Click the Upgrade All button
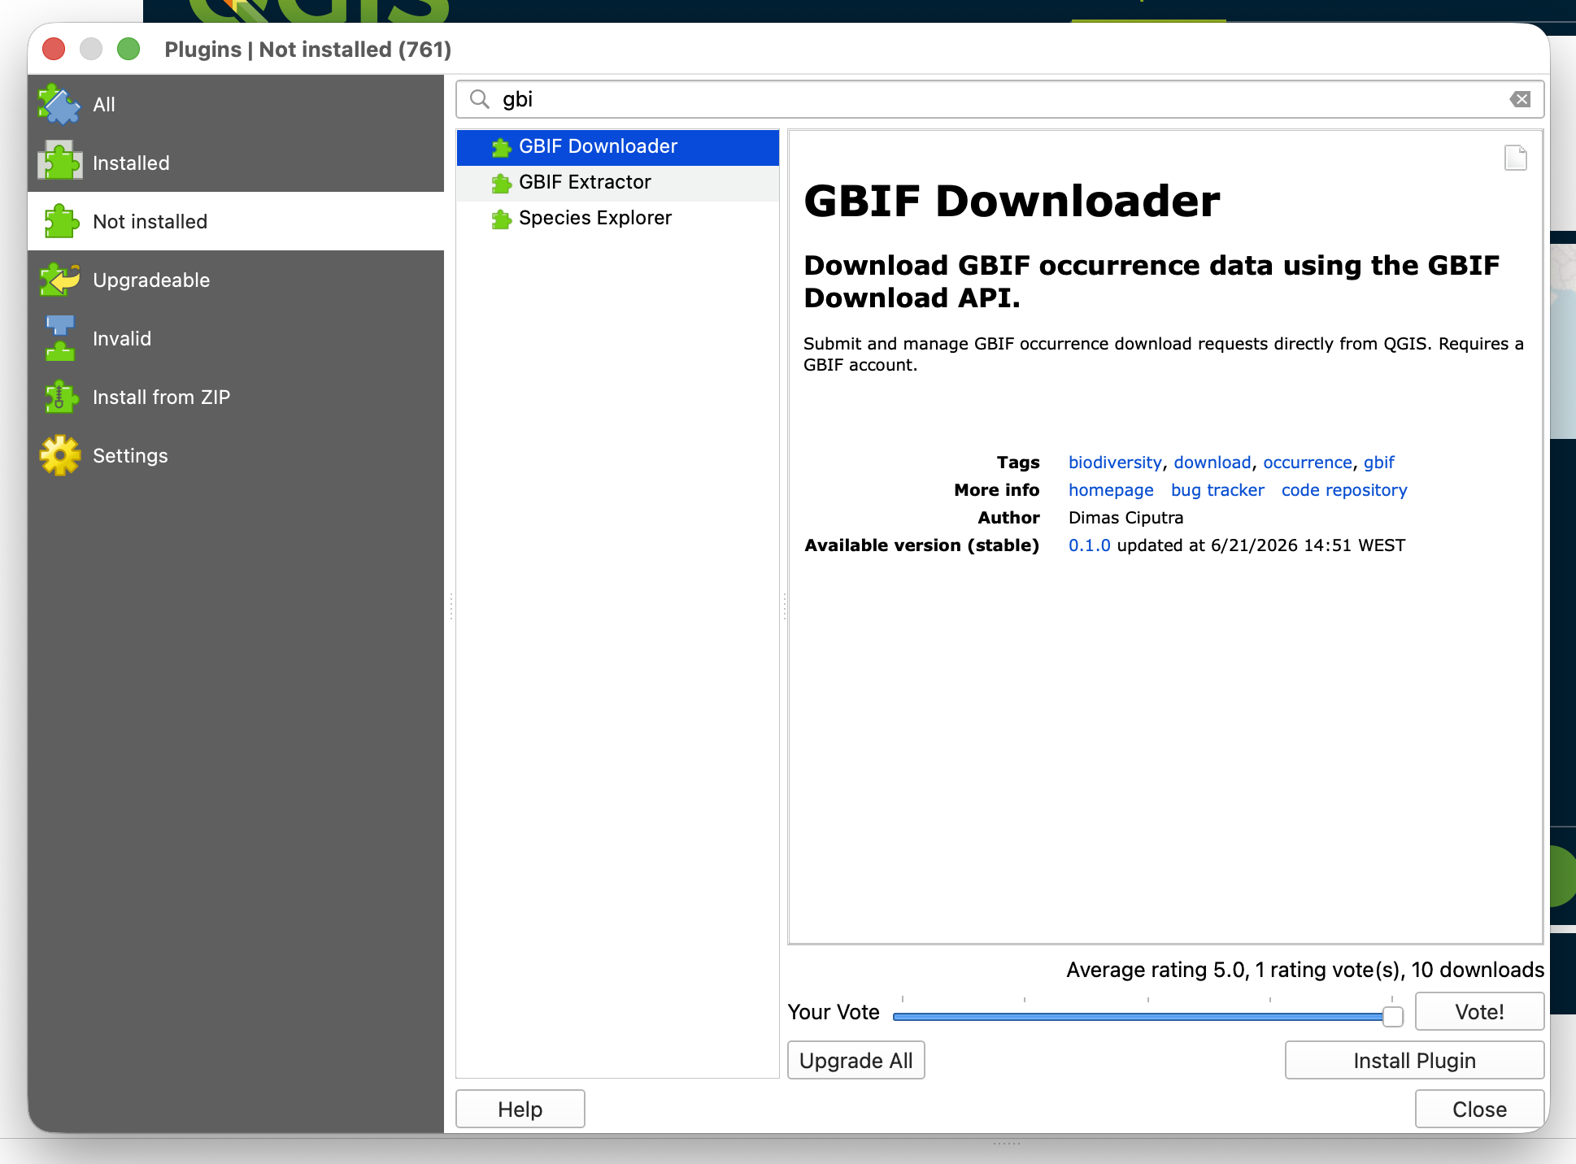This screenshot has height=1164, width=1576. [856, 1060]
